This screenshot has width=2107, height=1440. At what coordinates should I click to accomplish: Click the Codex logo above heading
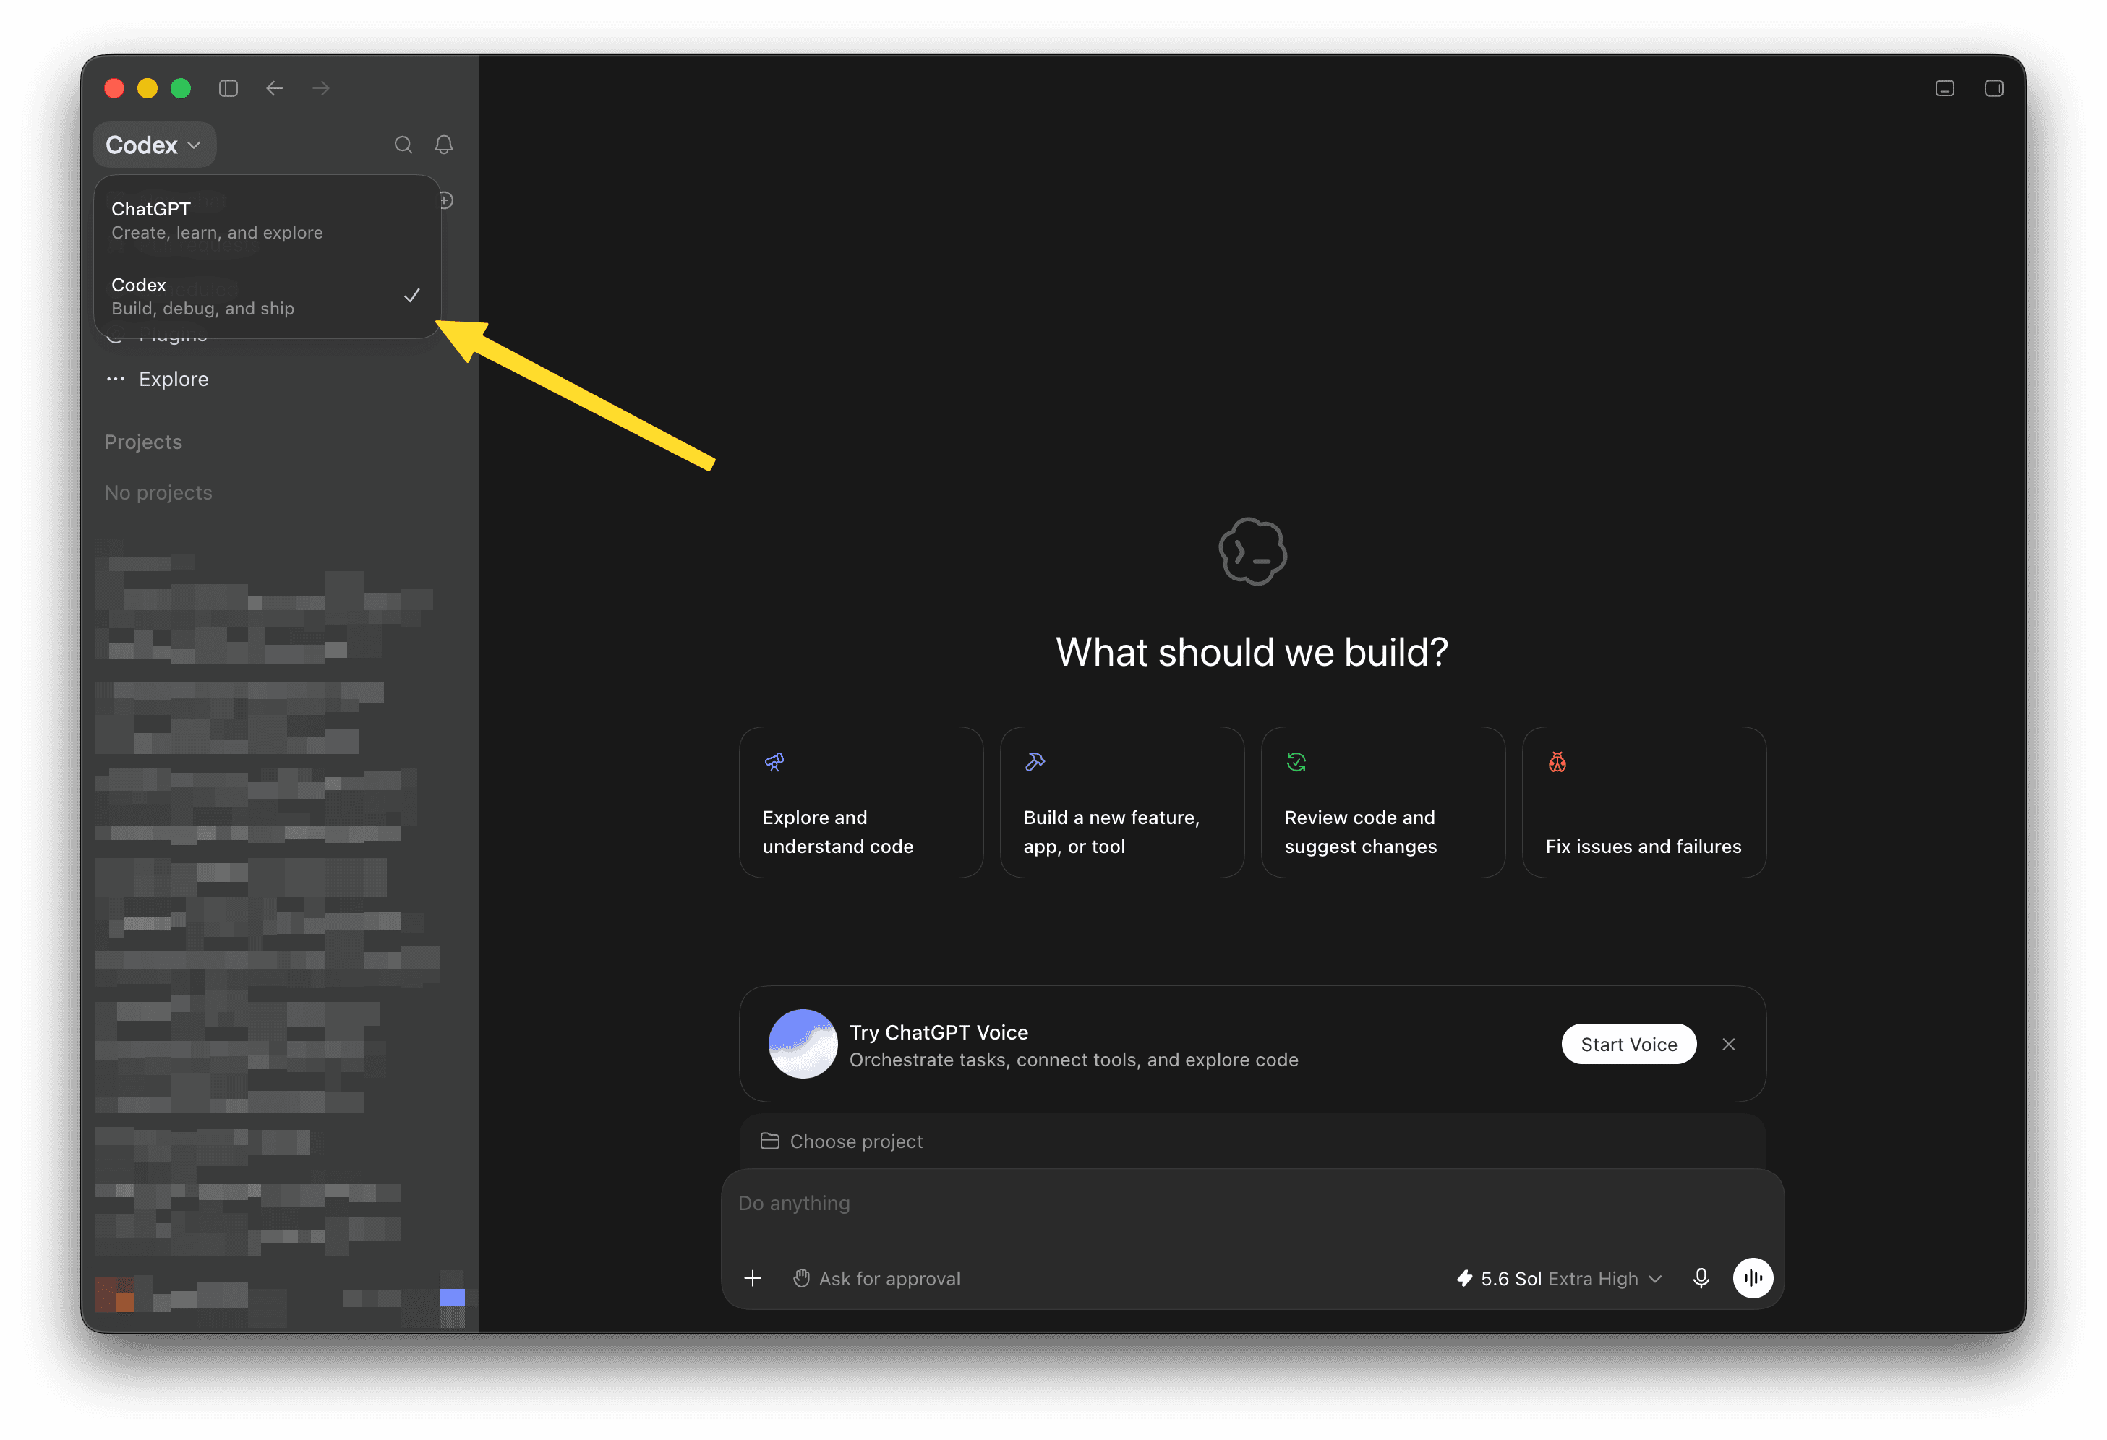(x=1252, y=552)
